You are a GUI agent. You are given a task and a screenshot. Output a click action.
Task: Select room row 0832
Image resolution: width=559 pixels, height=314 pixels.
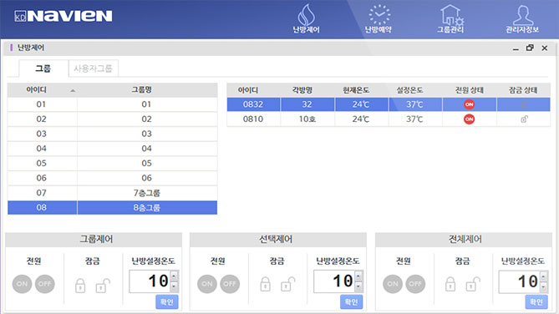pyautogui.click(x=389, y=104)
